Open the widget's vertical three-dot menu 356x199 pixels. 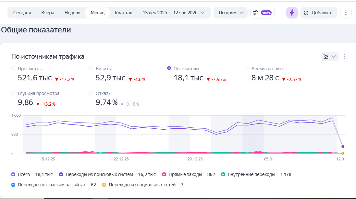[345, 56]
